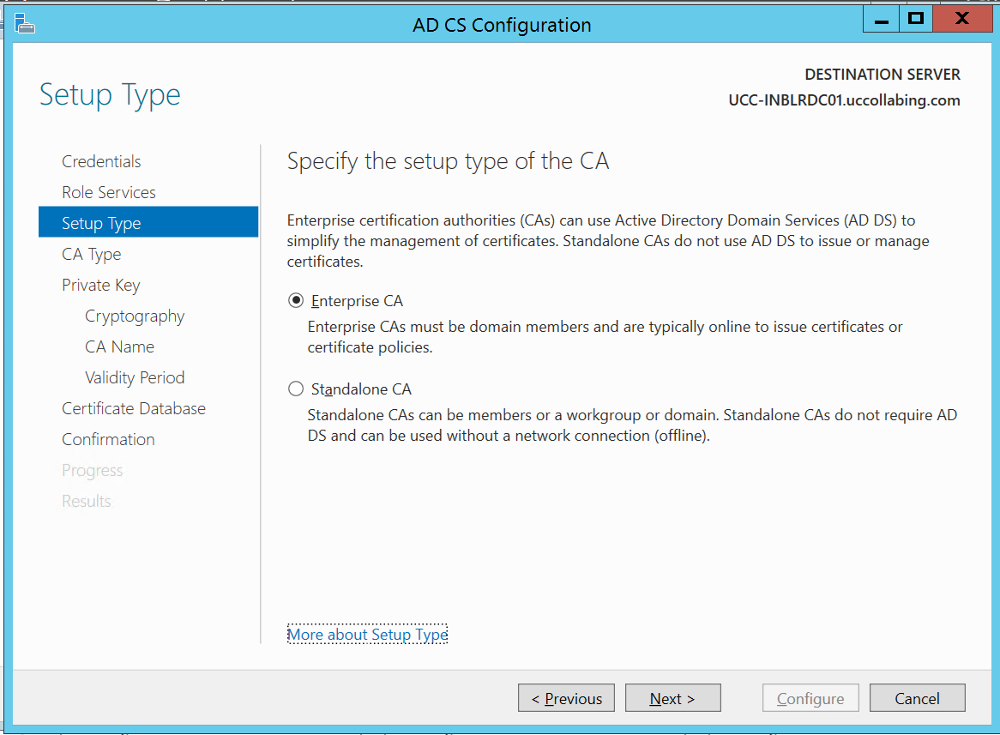Viewport: 1000px width, 735px height.
Task: Click the grayed Results step
Action: tap(86, 501)
